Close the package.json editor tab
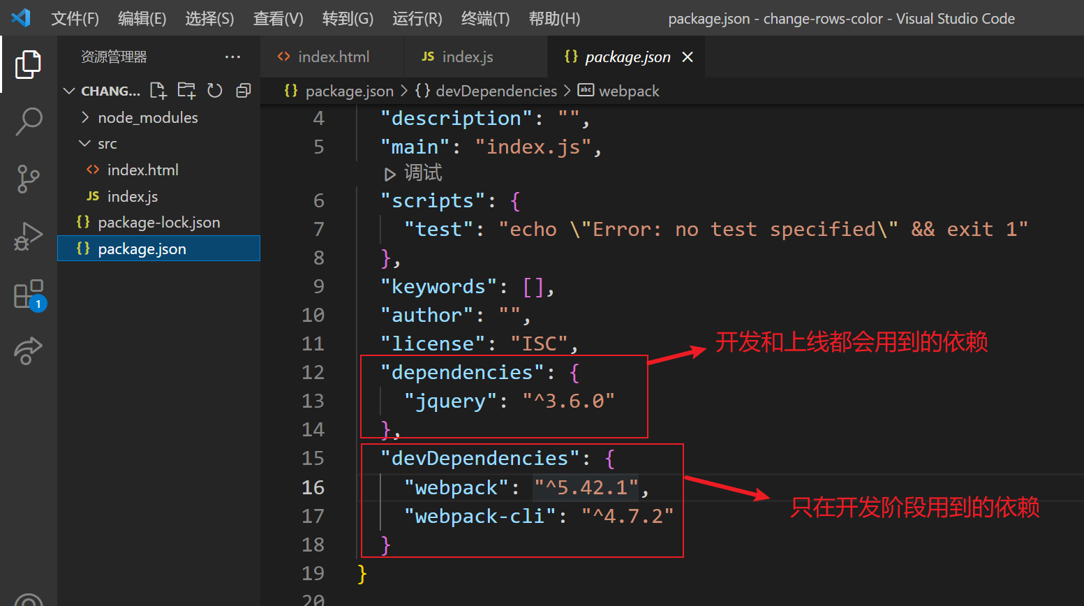 [x=688, y=57]
